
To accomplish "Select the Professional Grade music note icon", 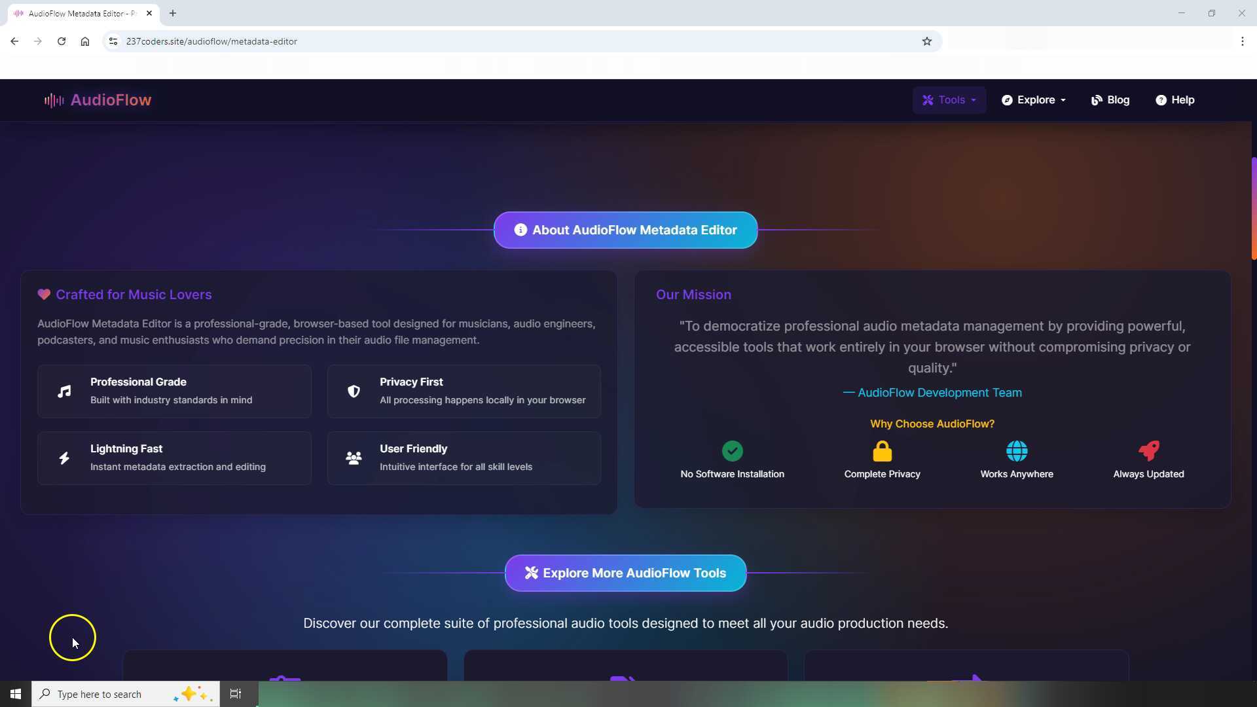I will click(x=64, y=391).
